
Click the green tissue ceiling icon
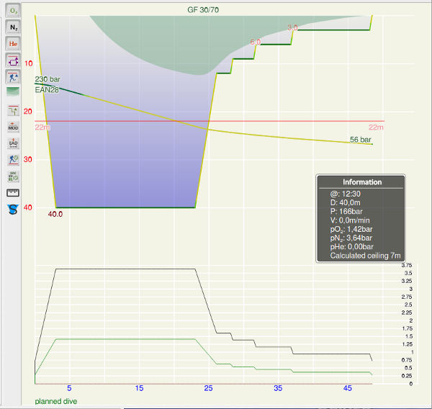(13, 91)
